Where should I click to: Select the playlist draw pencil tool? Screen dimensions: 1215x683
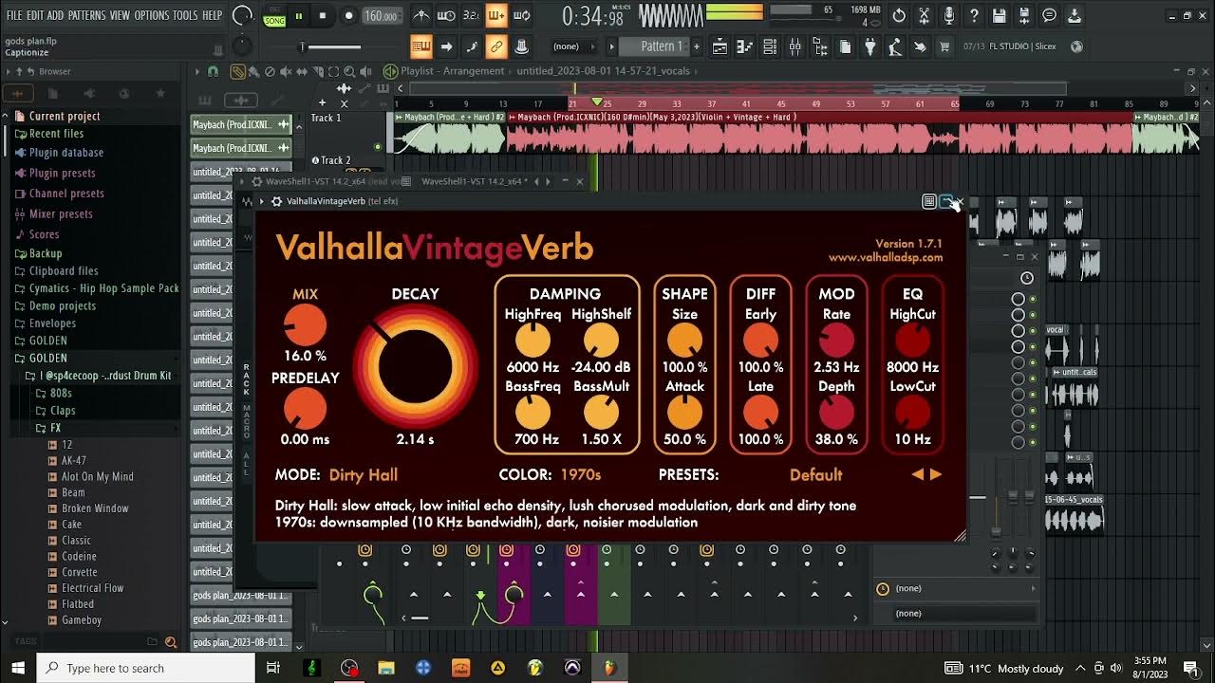(238, 71)
